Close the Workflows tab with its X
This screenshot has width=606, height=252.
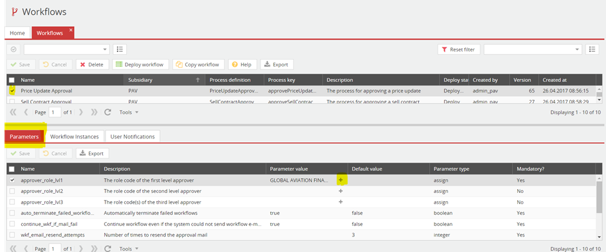(x=71, y=30)
